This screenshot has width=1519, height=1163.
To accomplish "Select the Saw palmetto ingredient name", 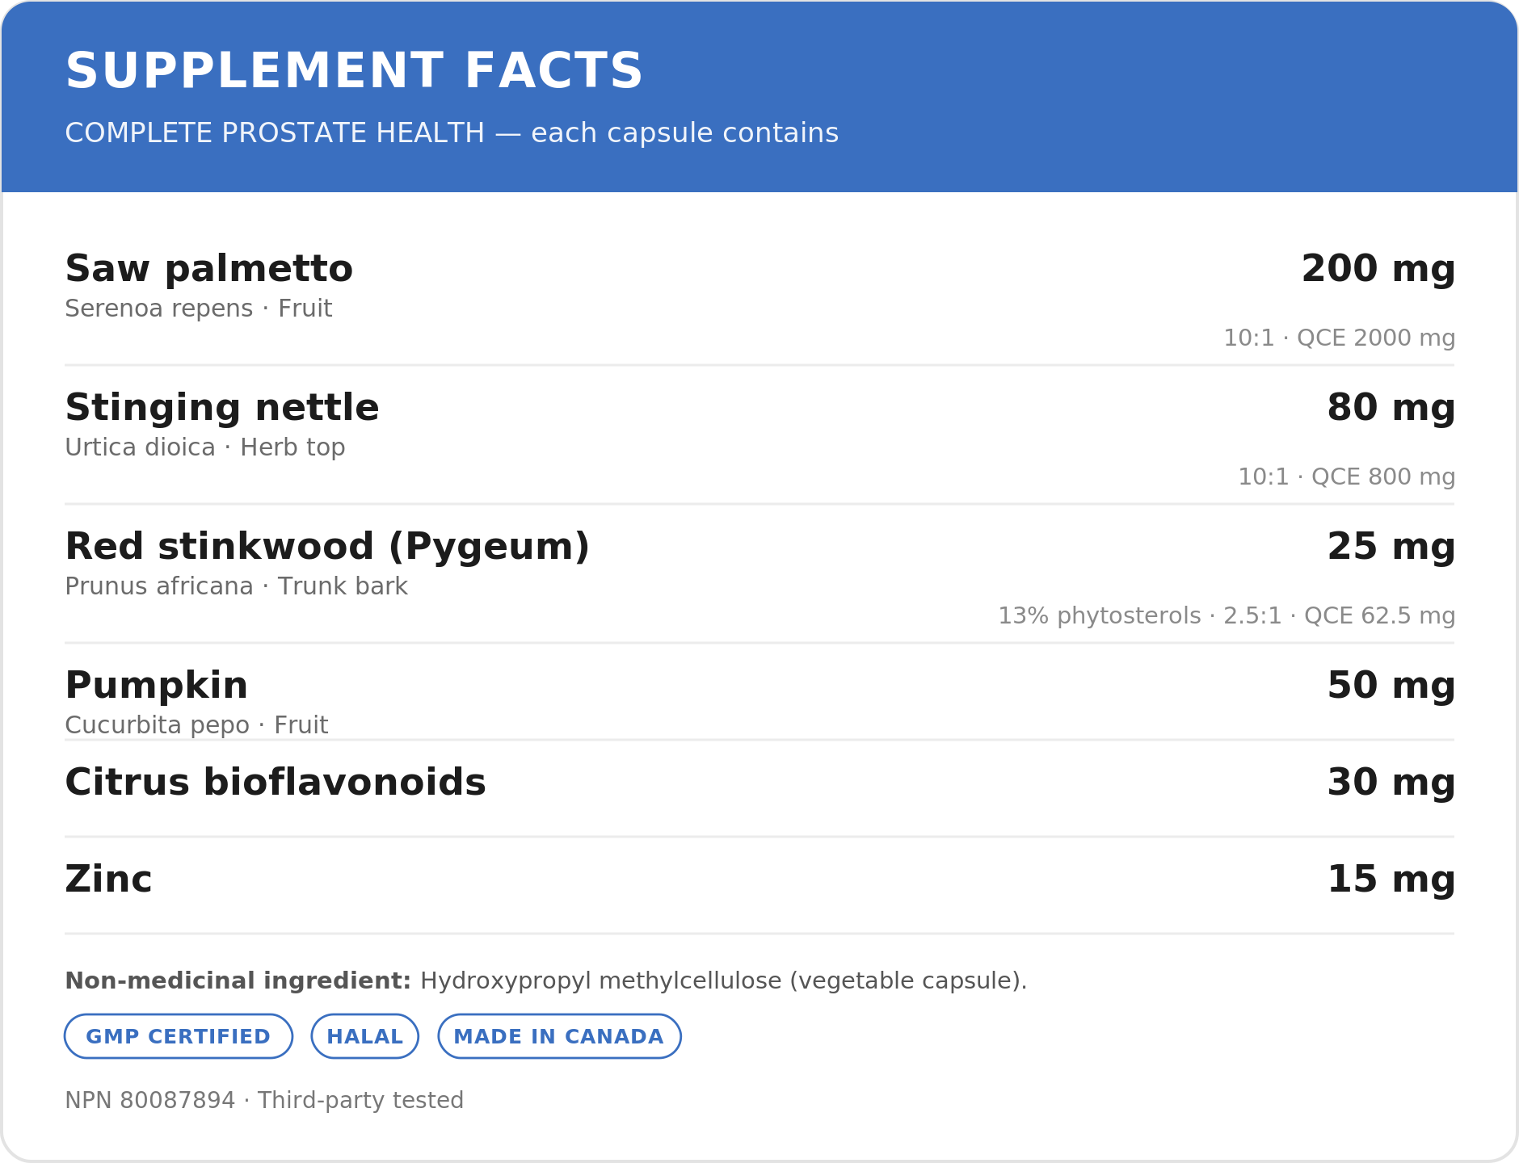I will click(x=209, y=269).
